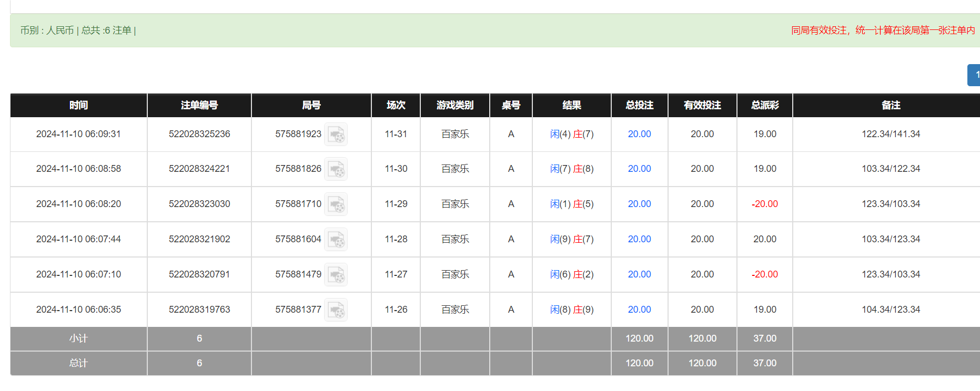
Task: Click total bet 20.00 for order 522028325236
Action: coord(639,134)
